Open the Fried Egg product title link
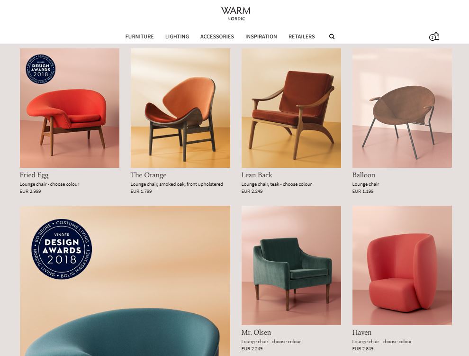469x356 pixels. coord(34,175)
